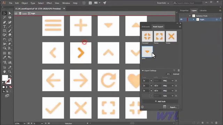Remove the SVG export row
This screenshot has width=223, height=125.
pyautogui.click(x=176, y=96)
